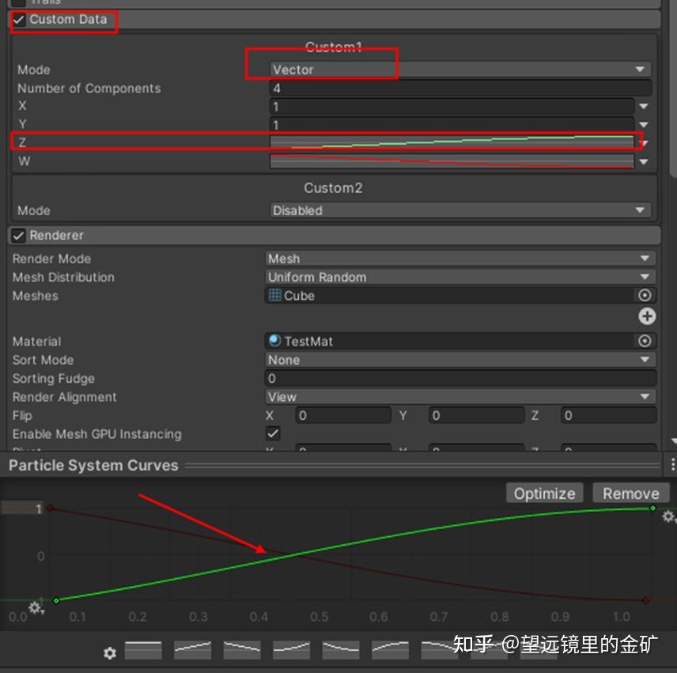Select the constant-value curve preset thumbnail
The image size is (677, 673).
pos(142,651)
